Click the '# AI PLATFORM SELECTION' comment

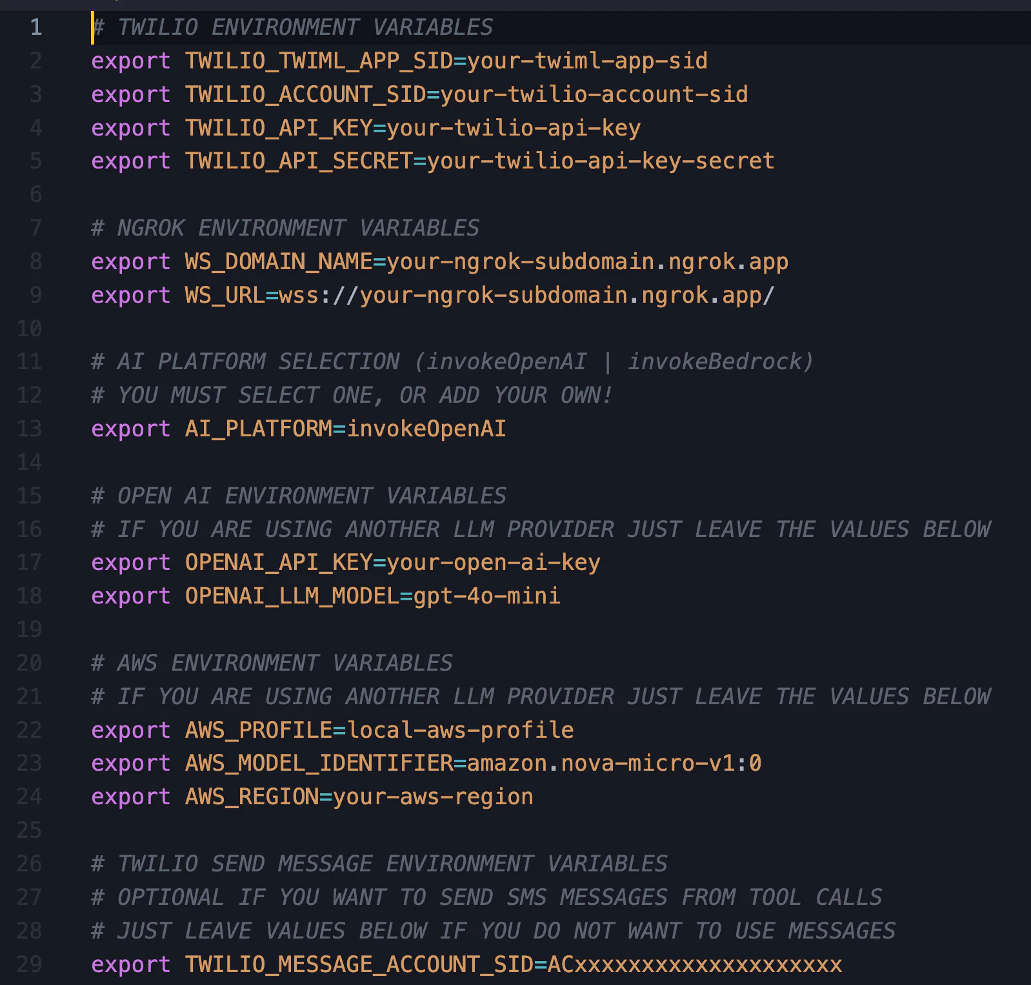point(452,361)
